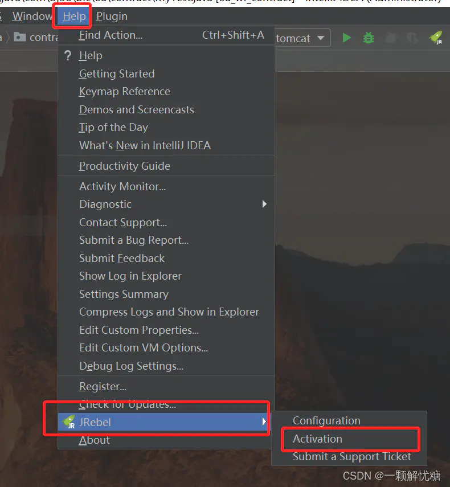Screen dimensions: 450x487
Task: Select Register... menu entry
Action: [166, 386]
